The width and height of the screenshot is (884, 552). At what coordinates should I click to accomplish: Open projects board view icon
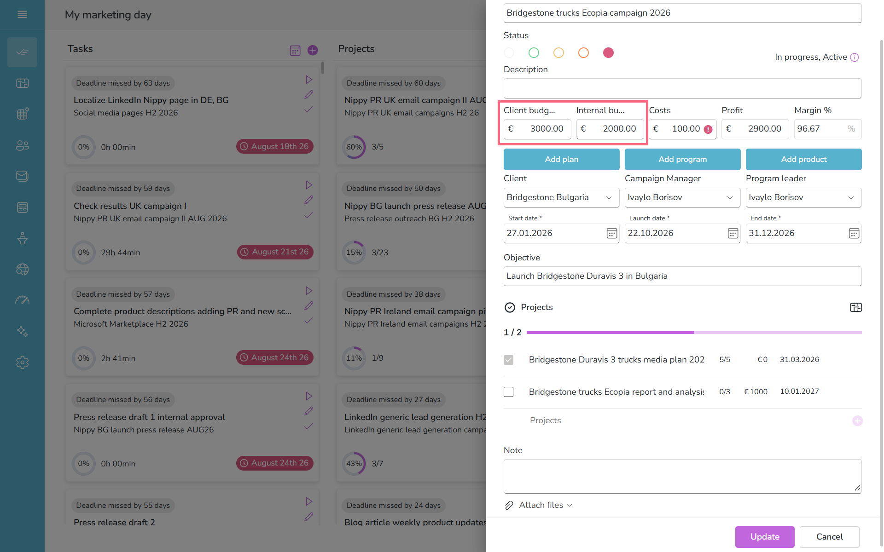856,307
